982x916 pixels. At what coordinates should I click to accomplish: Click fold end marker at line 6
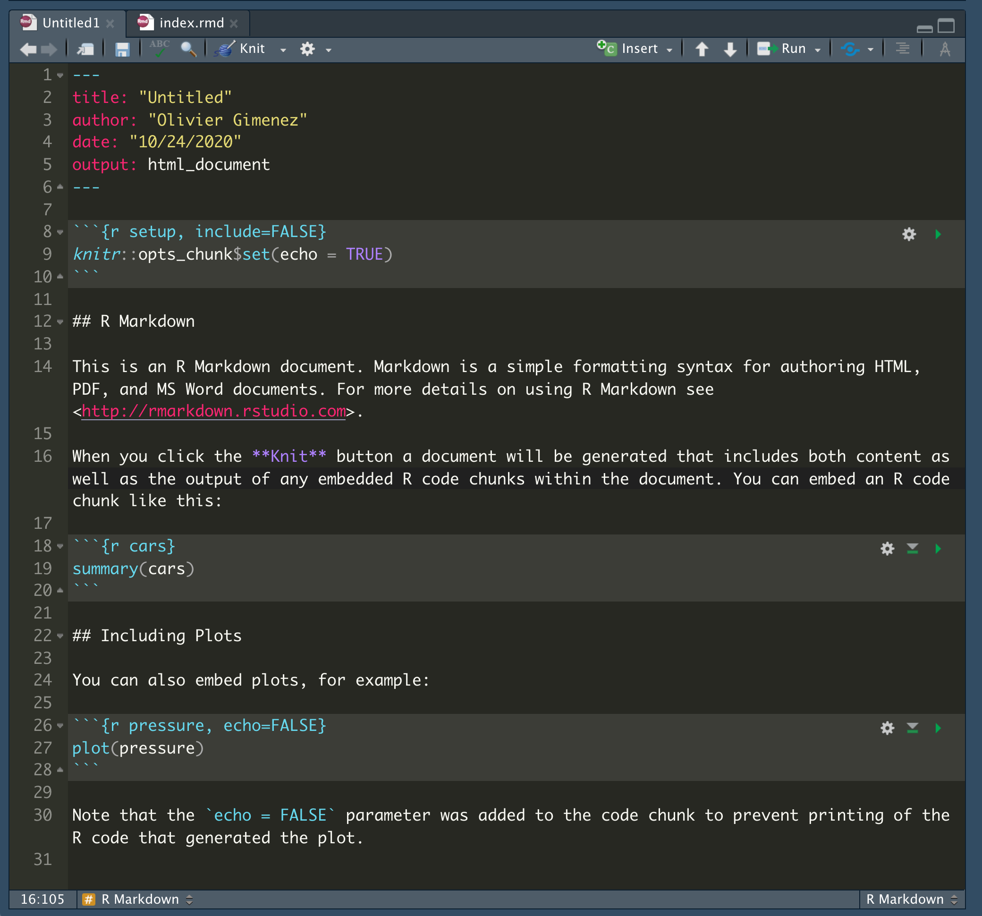point(60,187)
